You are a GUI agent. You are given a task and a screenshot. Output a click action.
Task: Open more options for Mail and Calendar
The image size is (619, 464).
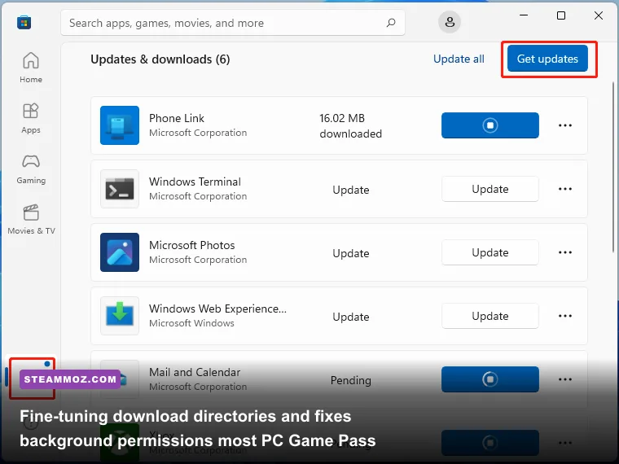click(x=565, y=379)
